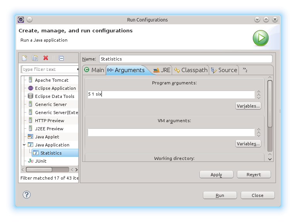
Task: Click the Revert button
Action: click(x=254, y=175)
